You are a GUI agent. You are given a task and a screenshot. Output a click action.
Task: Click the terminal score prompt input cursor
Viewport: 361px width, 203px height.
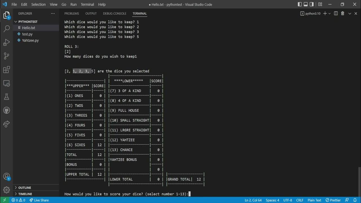point(190,194)
